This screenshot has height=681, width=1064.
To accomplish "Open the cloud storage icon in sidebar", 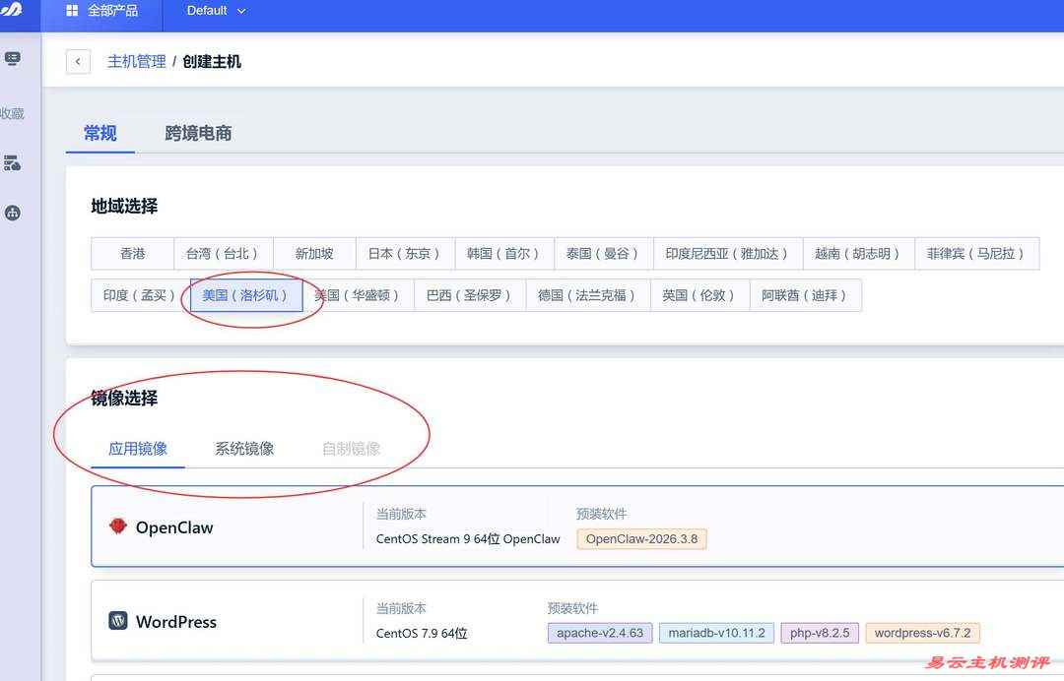I will [x=13, y=163].
